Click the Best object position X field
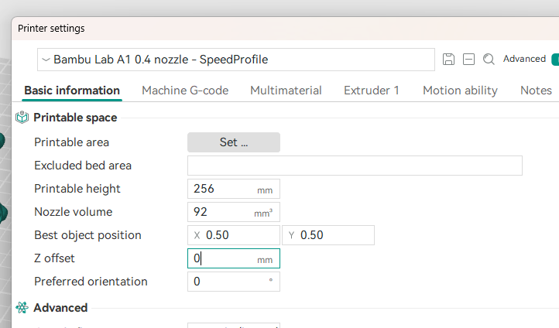 [234, 235]
